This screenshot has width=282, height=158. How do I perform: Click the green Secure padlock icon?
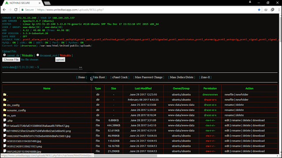click(22, 10)
